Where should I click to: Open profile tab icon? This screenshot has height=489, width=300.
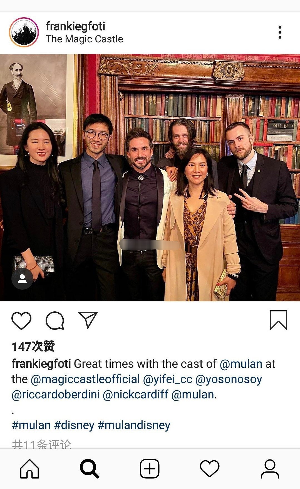(x=270, y=469)
